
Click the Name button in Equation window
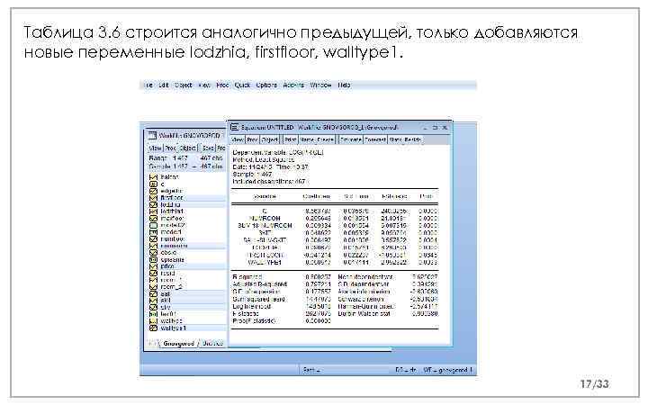click(x=307, y=140)
